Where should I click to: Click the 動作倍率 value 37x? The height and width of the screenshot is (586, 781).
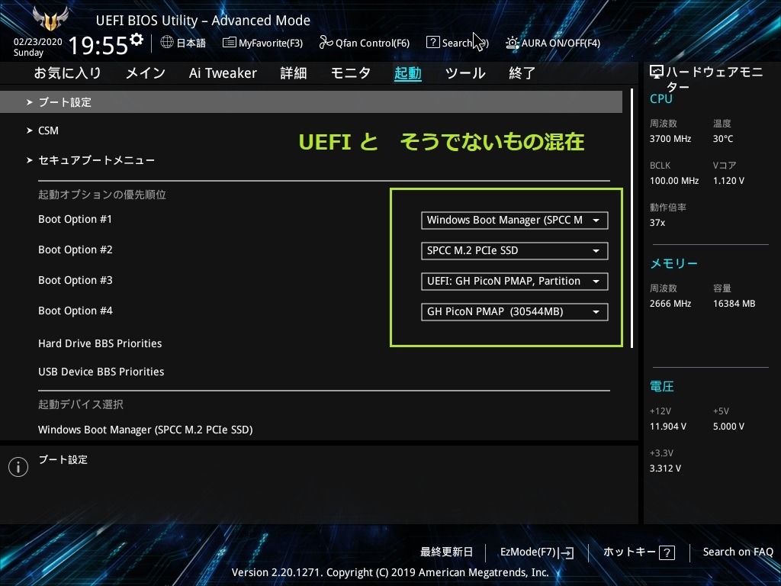pos(657,223)
